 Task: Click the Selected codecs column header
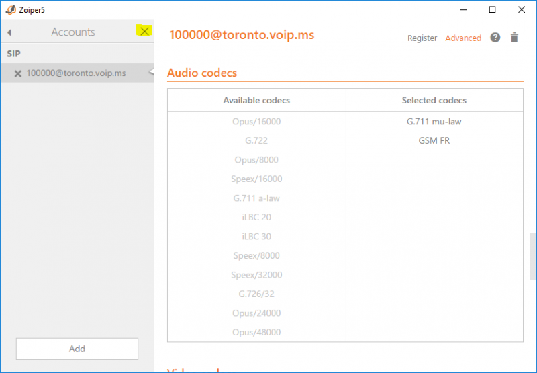(434, 100)
